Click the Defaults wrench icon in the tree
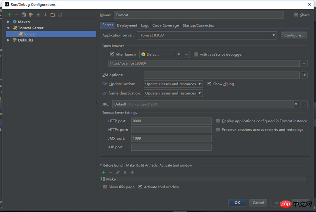Image resolution: width=316 pixels, height=212 pixels. point(15,40)
